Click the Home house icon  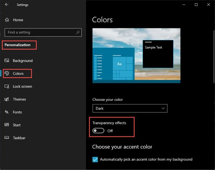click(x=7, y=20)
